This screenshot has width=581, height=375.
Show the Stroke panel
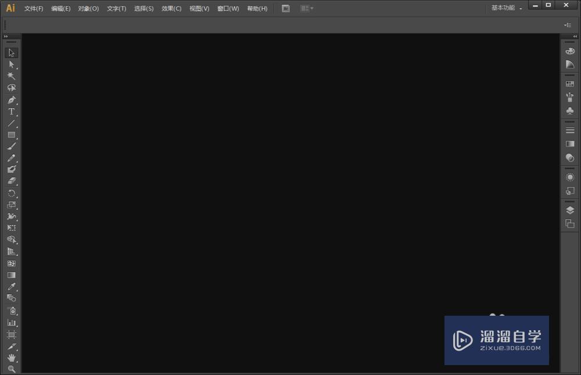click(570, 130)
